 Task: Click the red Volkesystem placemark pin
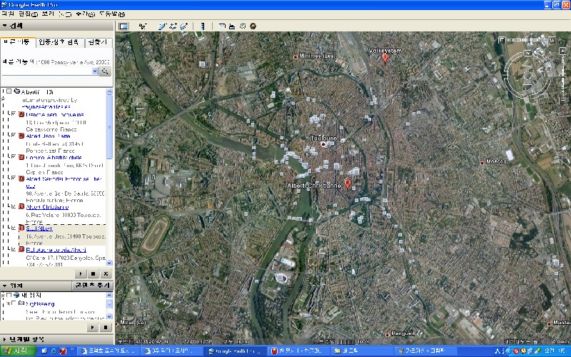click(x=385, y=59)
